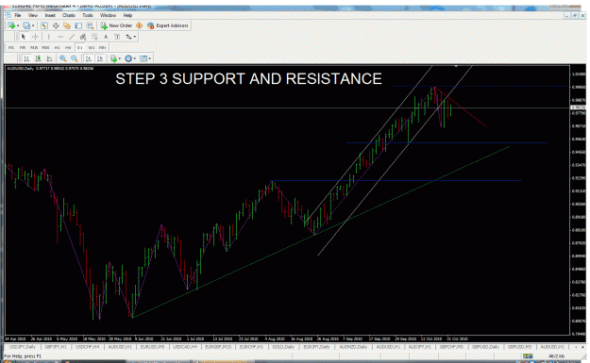
Task: Switch to W1 weekly timeframe
Action: (x=92, y=48)
